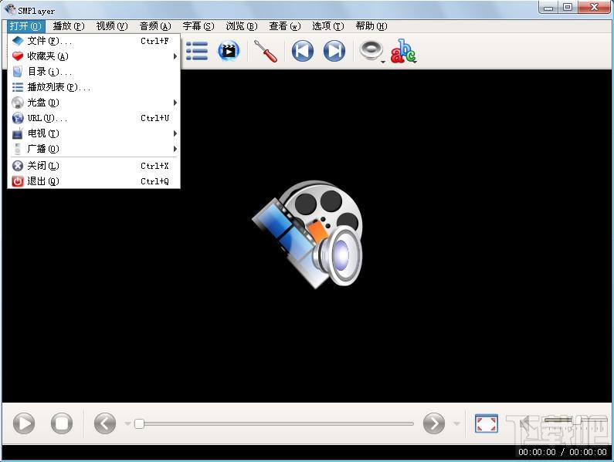
Task: Go to the previous file in toolbar
Action: coord(302,51)
